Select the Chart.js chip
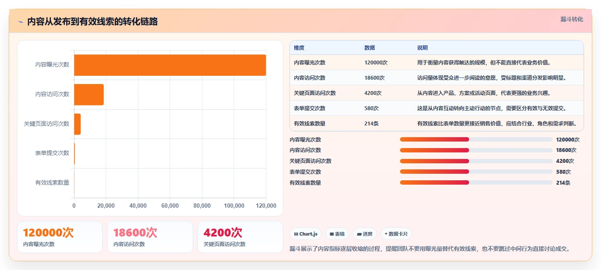 (x=306, y=234)
